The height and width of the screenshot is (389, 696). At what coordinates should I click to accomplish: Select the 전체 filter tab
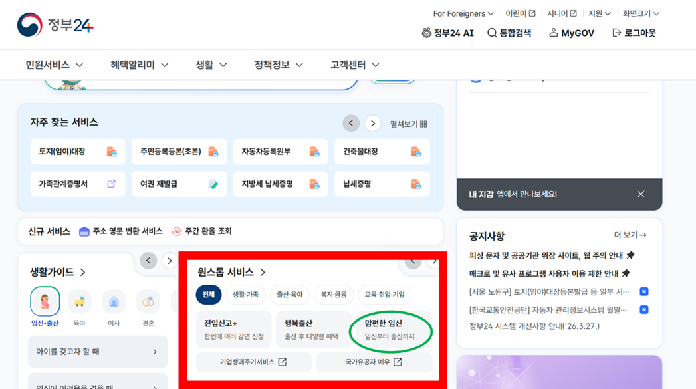point(209,295)
